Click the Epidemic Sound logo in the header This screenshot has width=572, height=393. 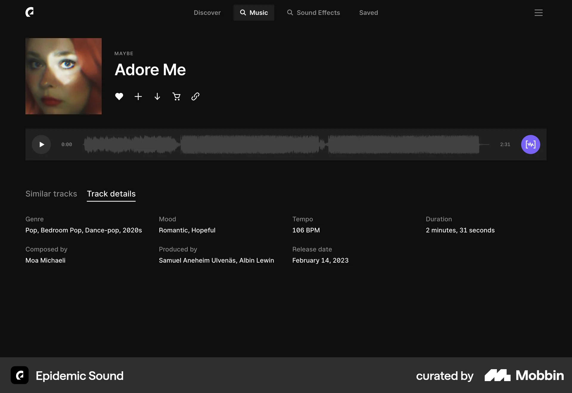click(x=29, y=12)
